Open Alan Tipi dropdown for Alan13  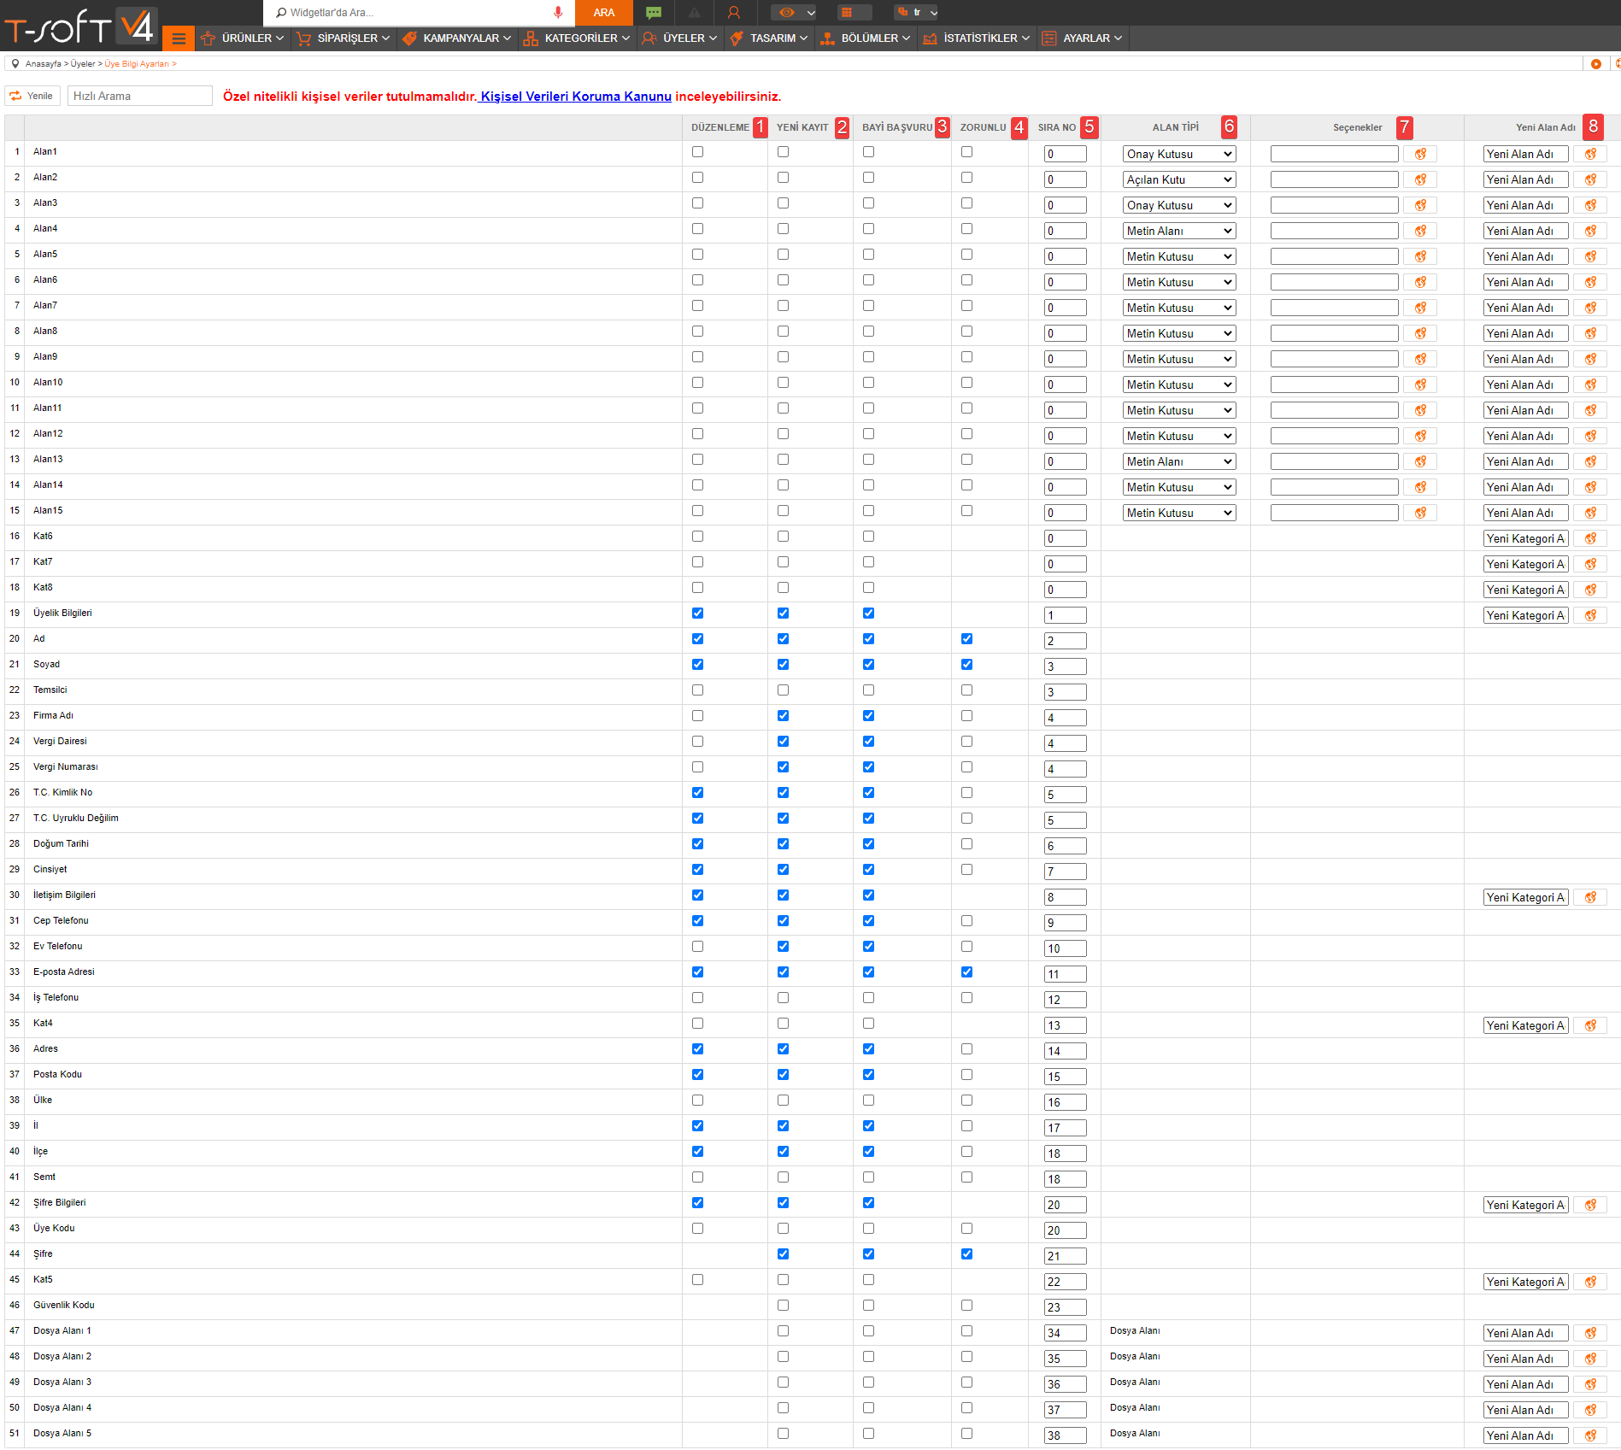click(1179, 461)
